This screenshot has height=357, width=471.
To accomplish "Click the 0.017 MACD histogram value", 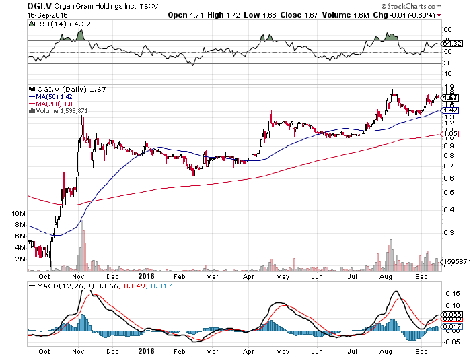I will (x=161, y=286).
